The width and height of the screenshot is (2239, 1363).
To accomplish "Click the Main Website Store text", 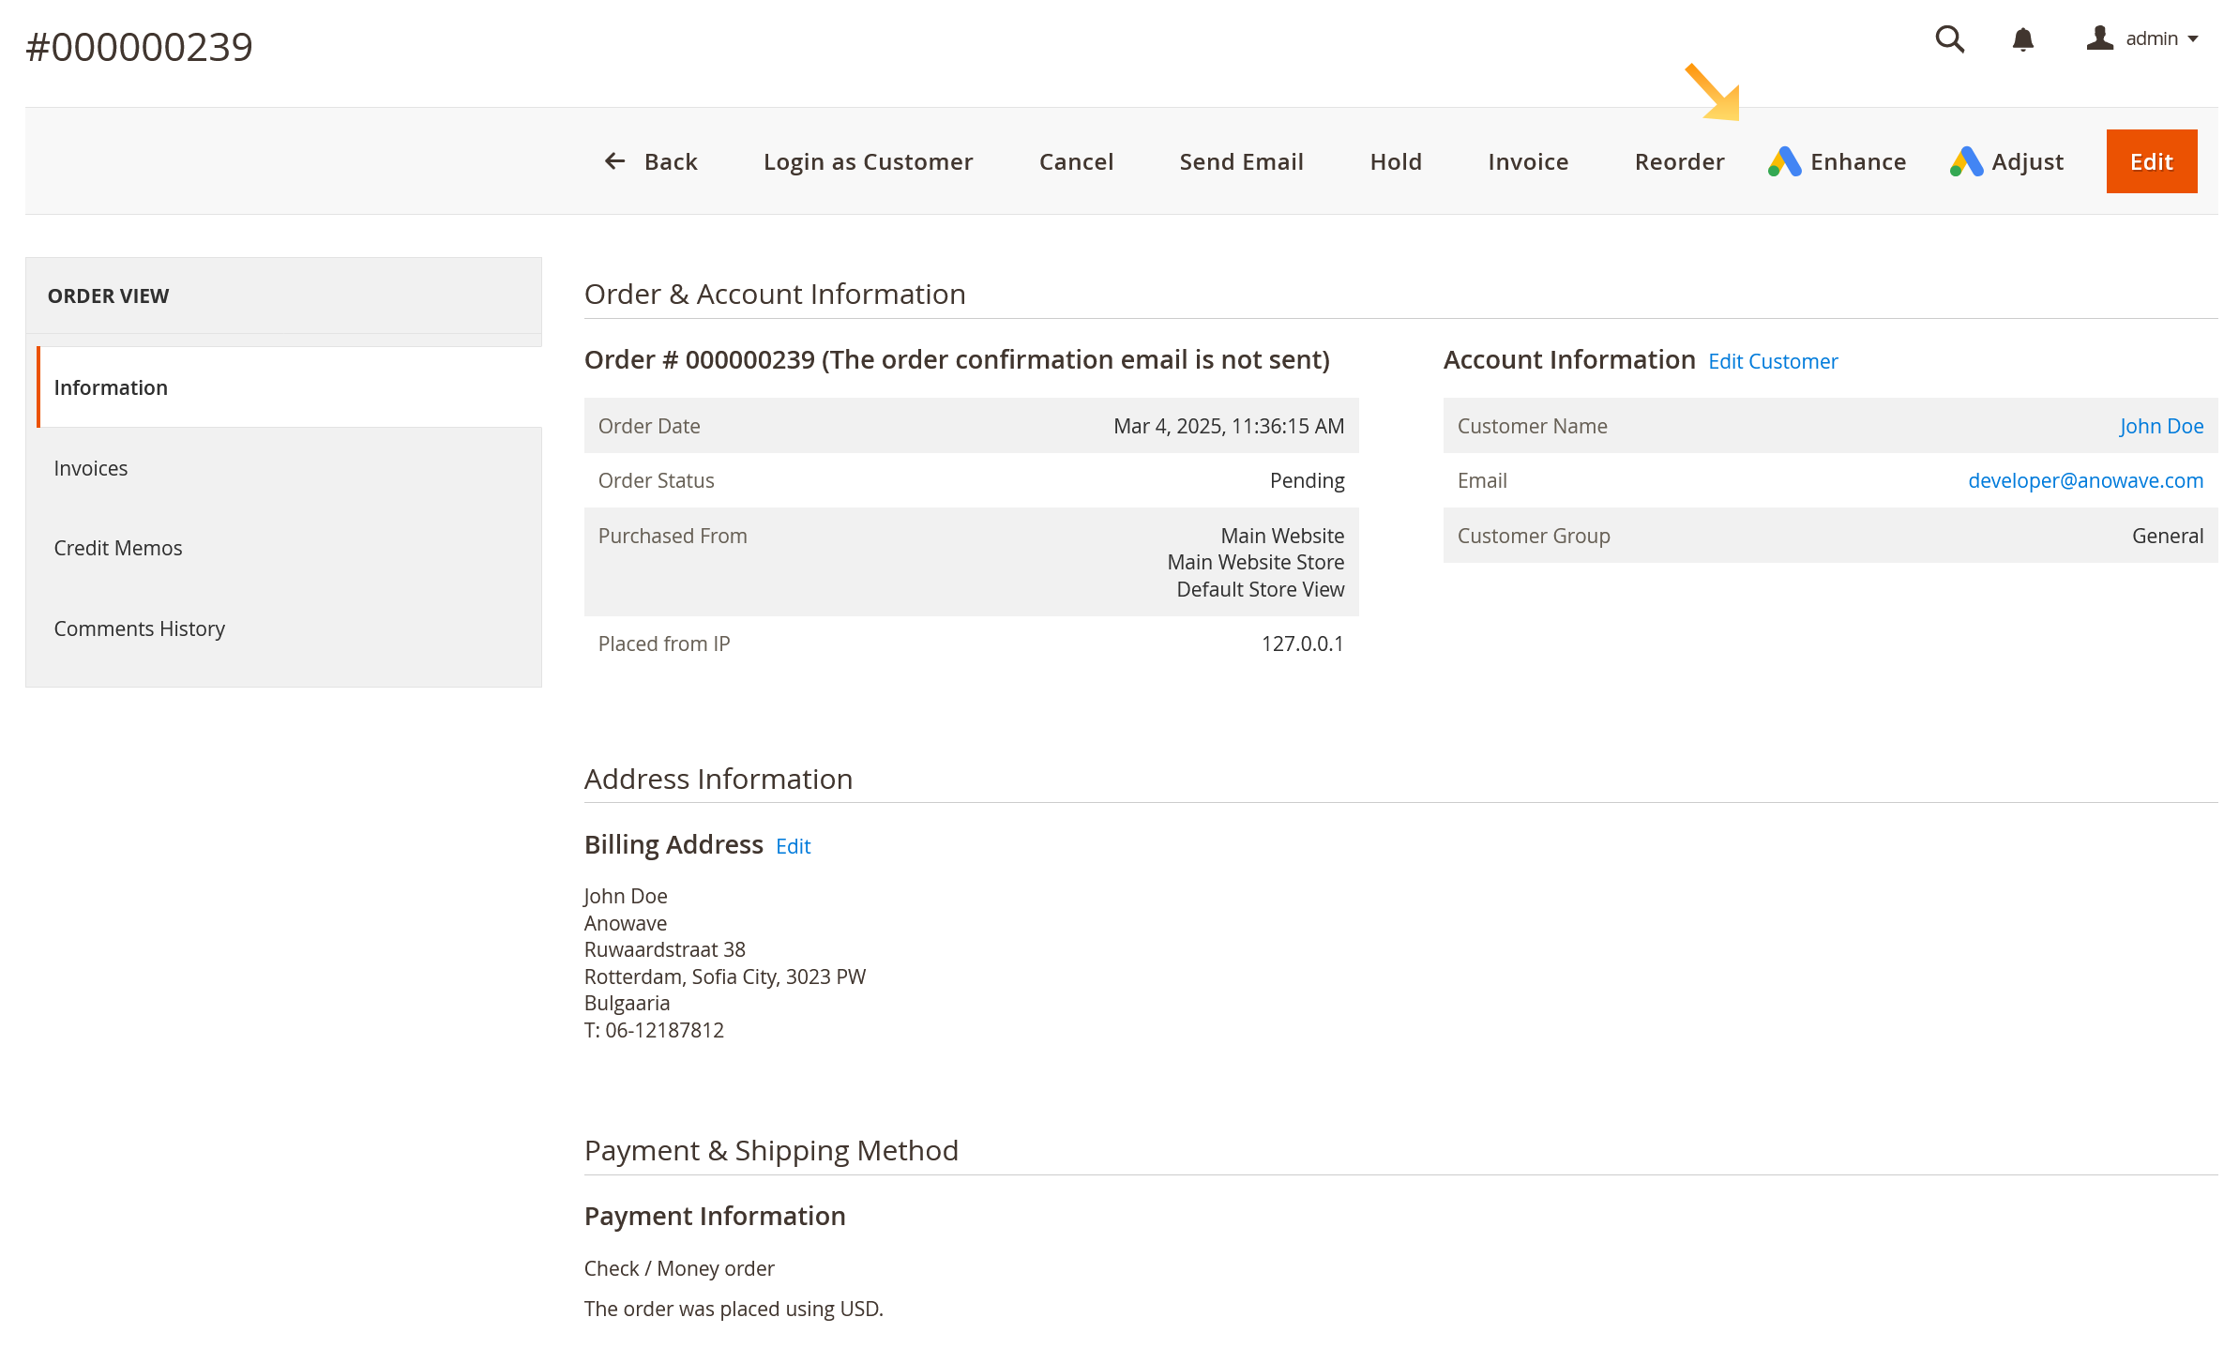I will [1255, 562].
